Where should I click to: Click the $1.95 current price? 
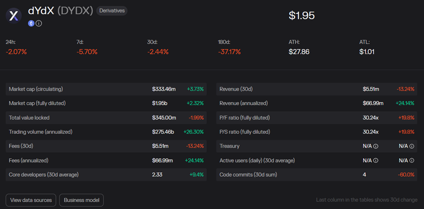click(x=301, y=16)
